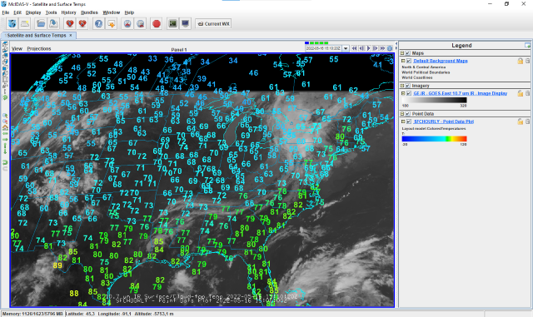Click the first red heart favorites icon
Image resolution: width=533 pixels, height=317 pixels.
[70, 24]
